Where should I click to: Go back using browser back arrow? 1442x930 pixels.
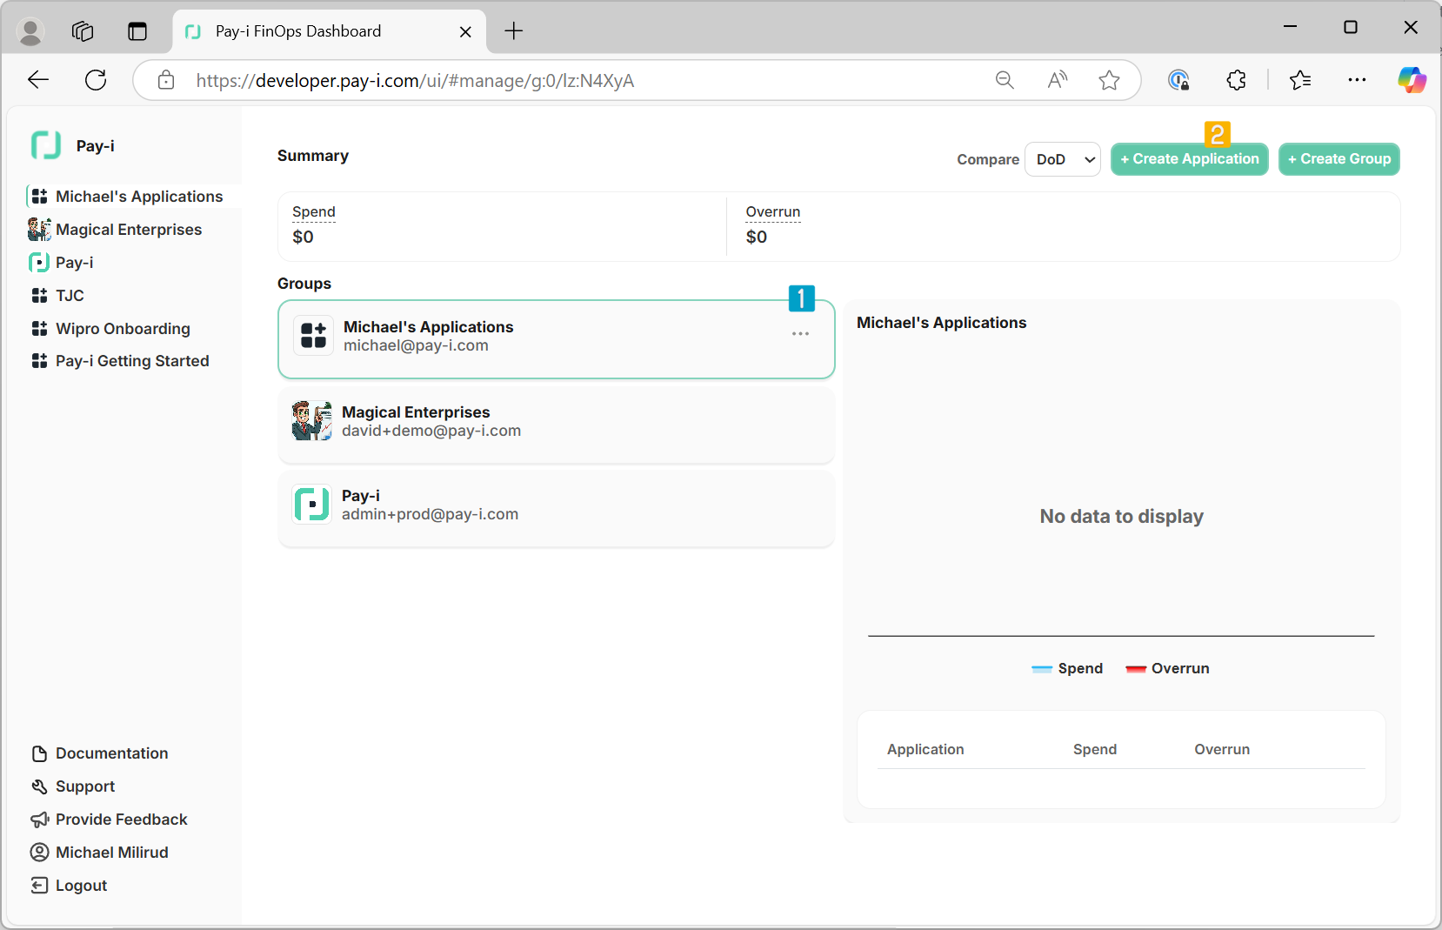[38, 80]
